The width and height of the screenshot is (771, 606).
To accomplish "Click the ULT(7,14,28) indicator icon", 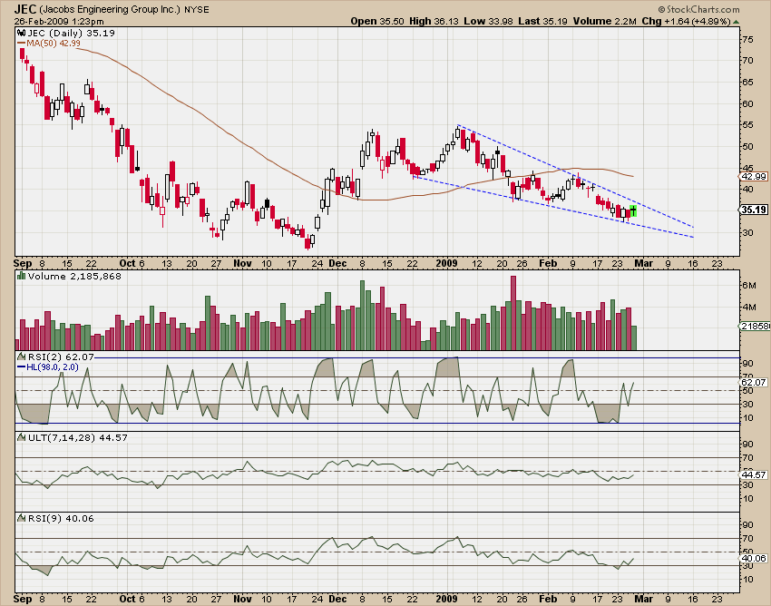I will click(x=21, y=437).
